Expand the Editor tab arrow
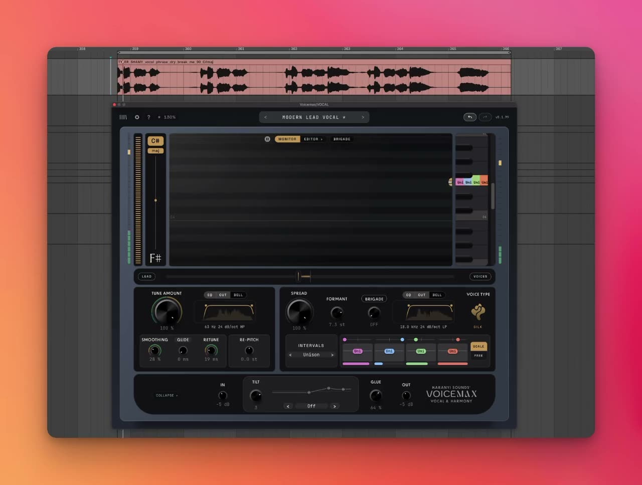 click(322, 139)
